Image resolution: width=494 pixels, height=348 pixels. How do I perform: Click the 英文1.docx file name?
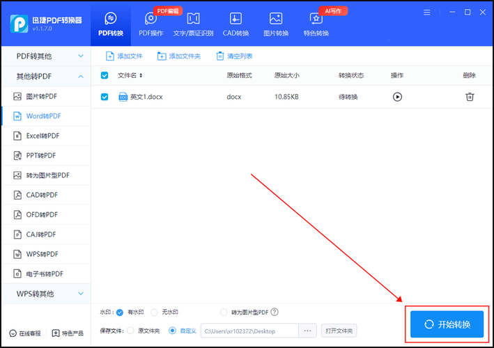146,97
